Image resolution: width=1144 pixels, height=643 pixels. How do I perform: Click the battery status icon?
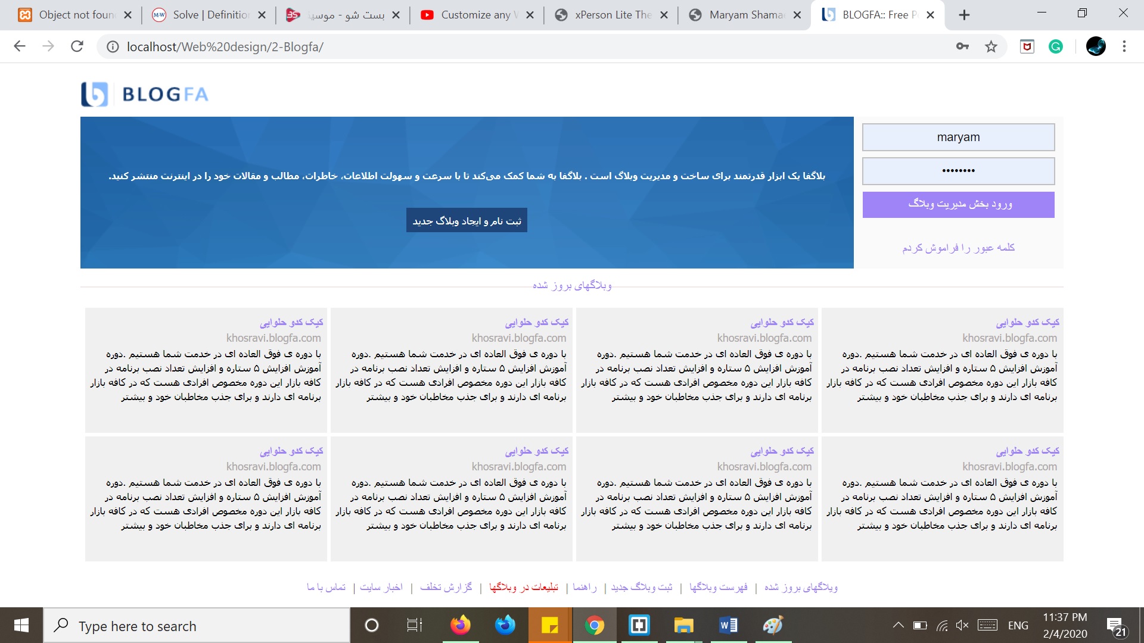920,625
